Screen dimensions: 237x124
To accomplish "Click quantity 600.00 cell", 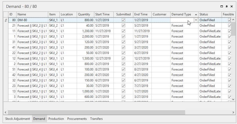I will tap(85, 97).
